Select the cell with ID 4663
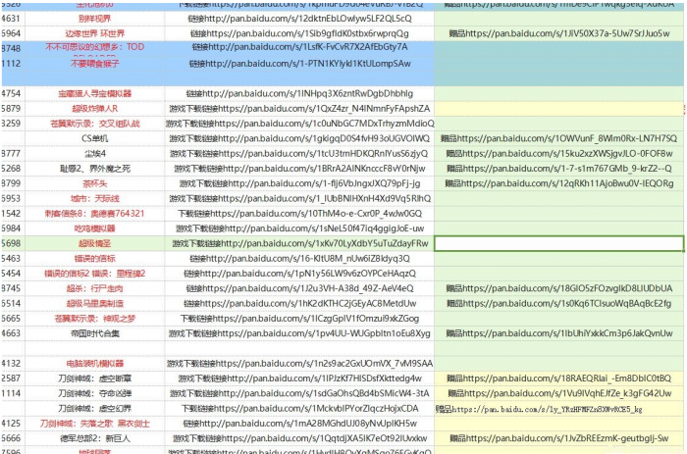 pyautogui.click(x=12, y=333)
